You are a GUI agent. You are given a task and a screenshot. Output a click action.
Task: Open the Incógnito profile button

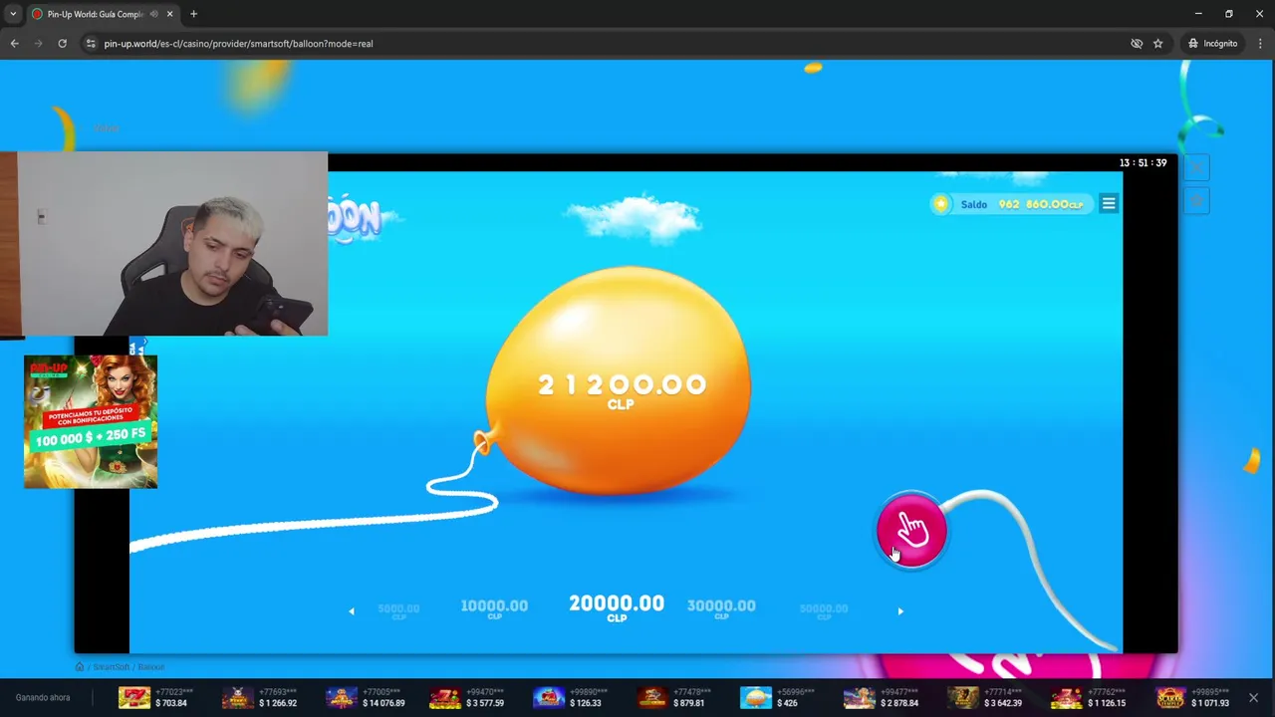pos(1212,44)
